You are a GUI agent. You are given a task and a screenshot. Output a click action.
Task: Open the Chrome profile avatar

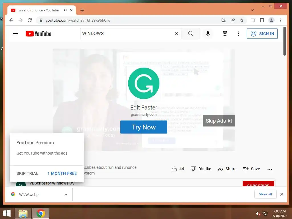coord(271,20)
